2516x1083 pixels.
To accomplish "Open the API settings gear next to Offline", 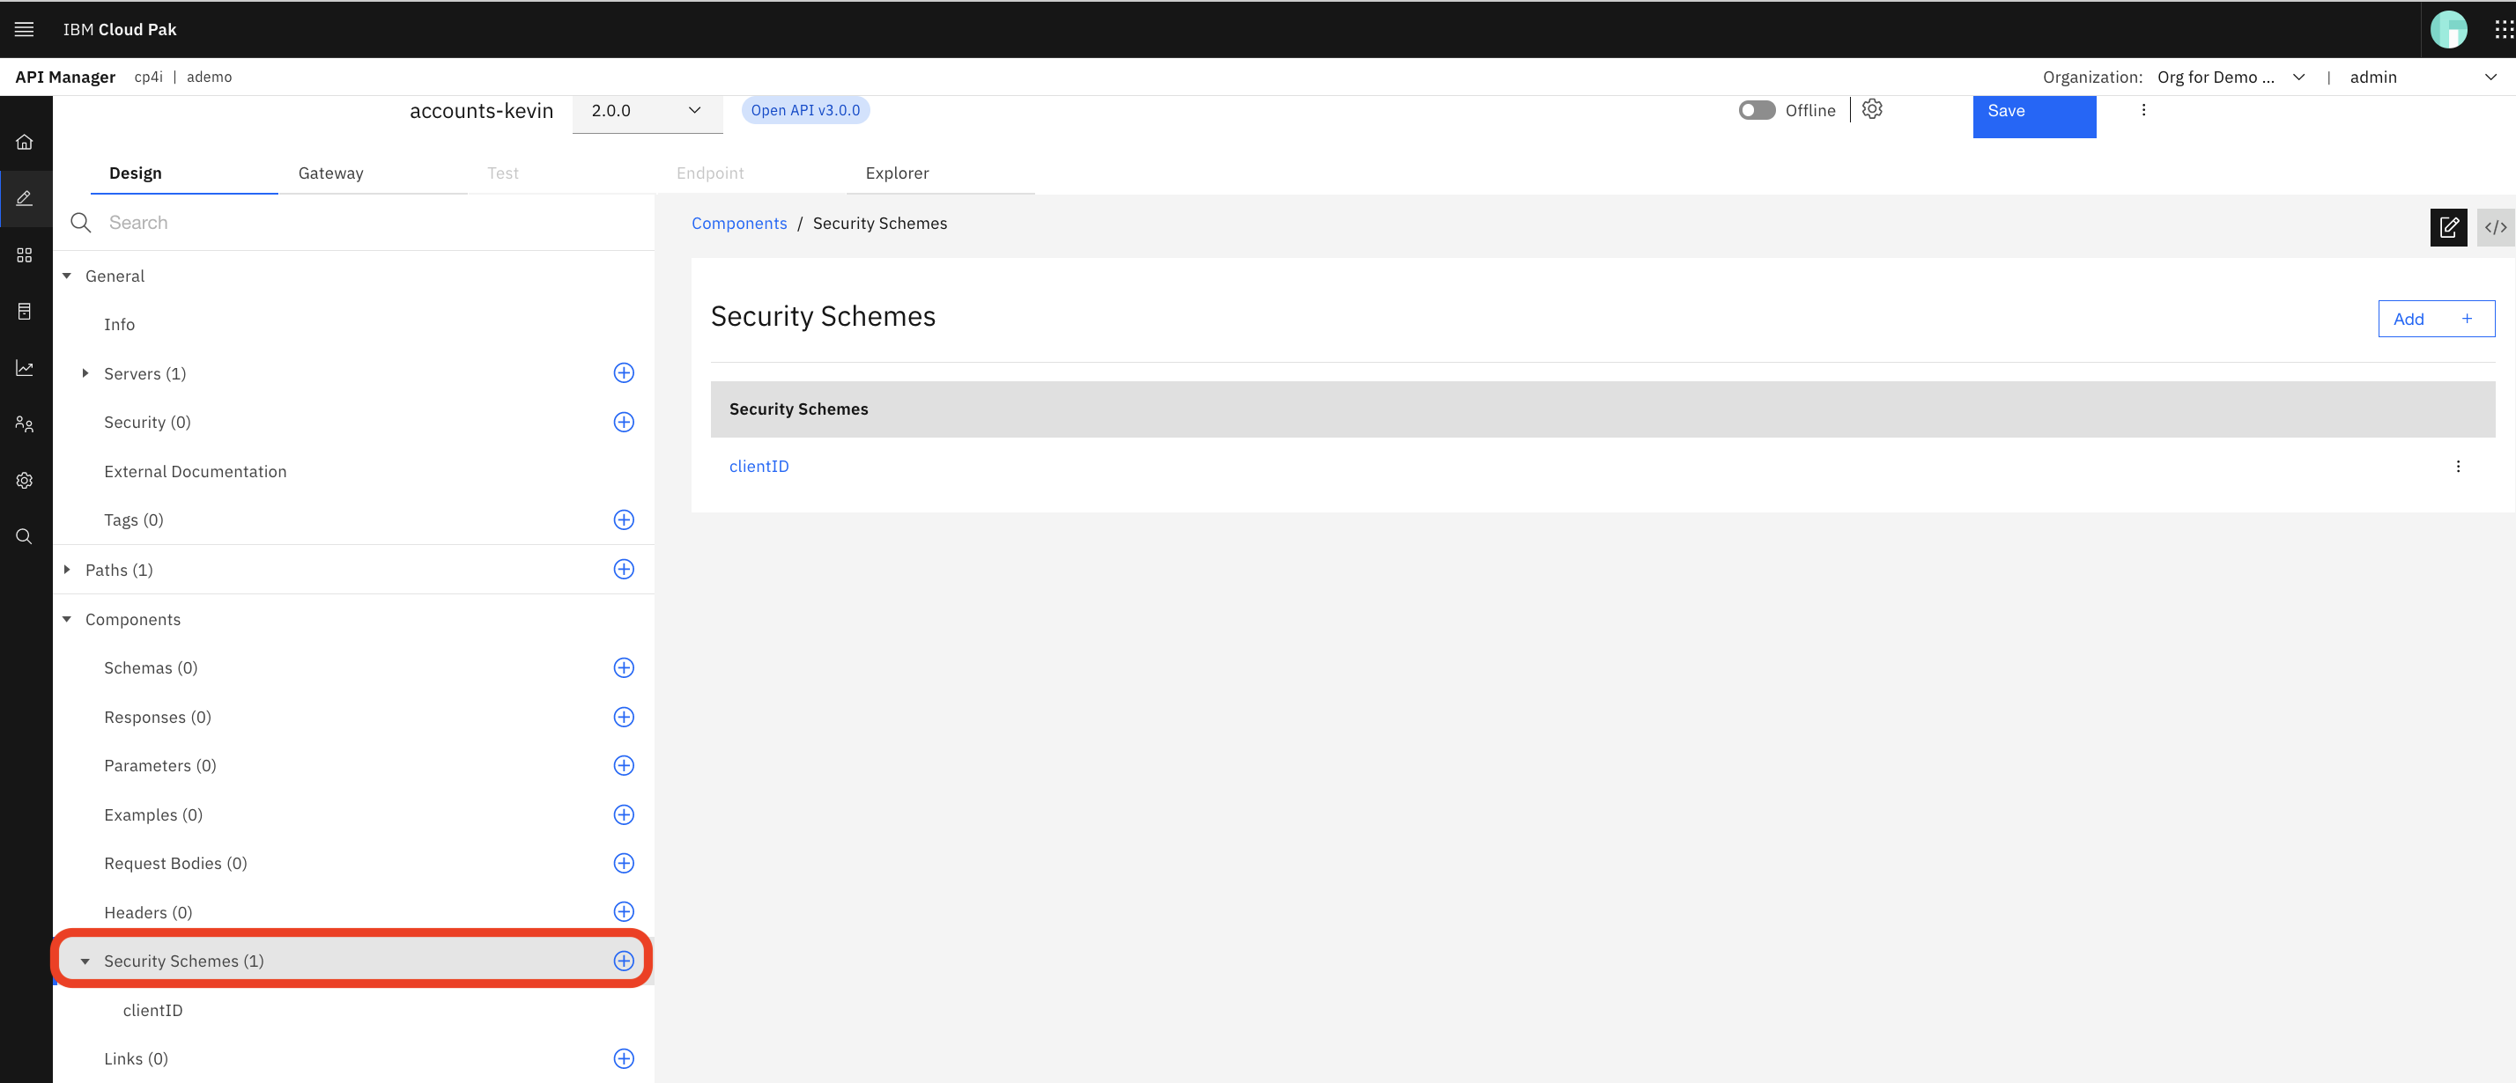I will 1871,109.
